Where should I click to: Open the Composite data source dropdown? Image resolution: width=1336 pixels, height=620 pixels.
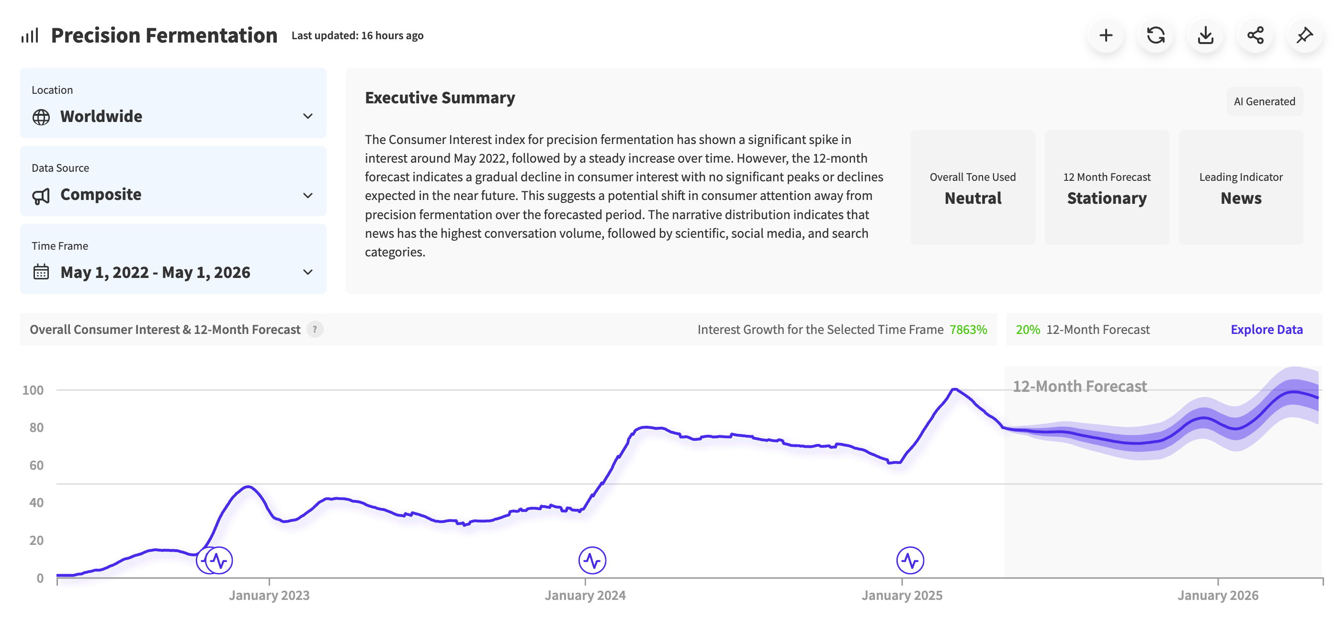(x=173, y=181)
